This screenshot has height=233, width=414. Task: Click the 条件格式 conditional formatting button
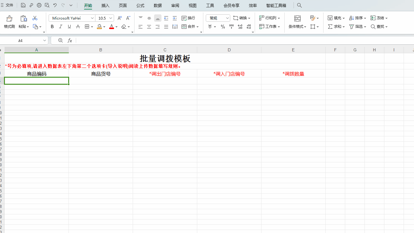[297, 27]
